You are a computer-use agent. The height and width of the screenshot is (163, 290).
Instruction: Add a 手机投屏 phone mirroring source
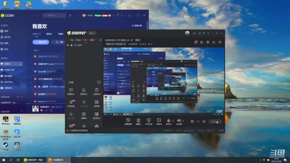(149, 122)
